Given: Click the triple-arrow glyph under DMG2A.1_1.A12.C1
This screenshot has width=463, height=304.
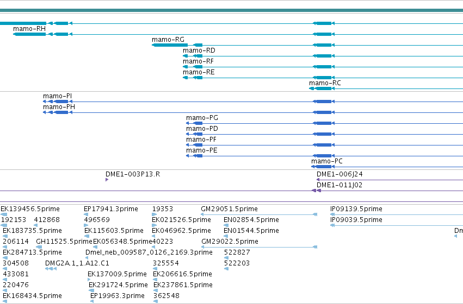Looking at the screenshot, I should (x=51, y=269).
